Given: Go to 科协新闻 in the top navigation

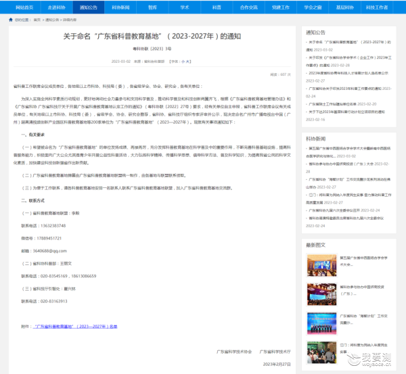Looking at the screenshot, I should 120,7.
